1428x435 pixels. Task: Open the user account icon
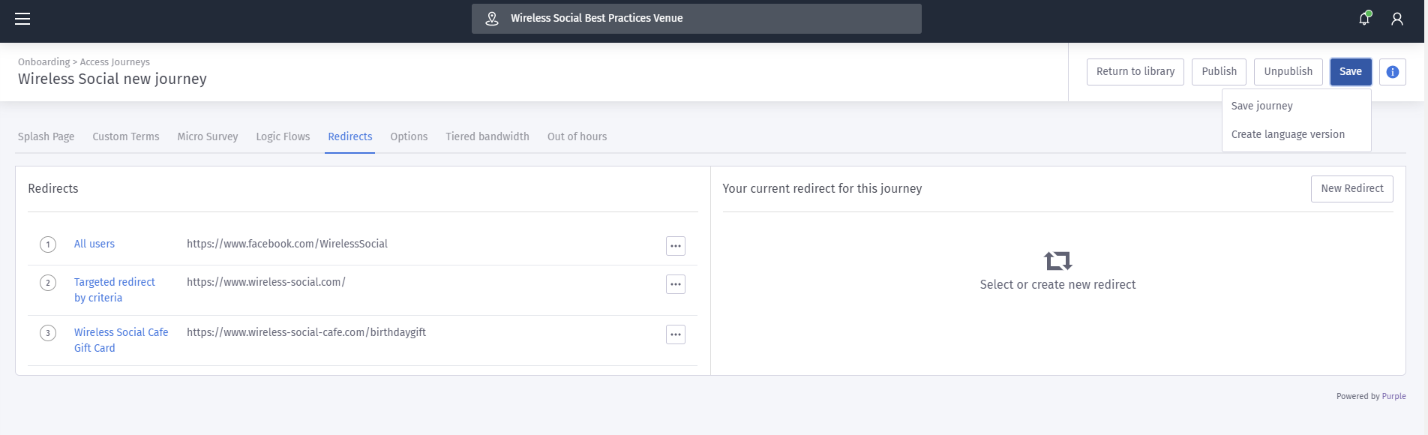click(1397, 19)
